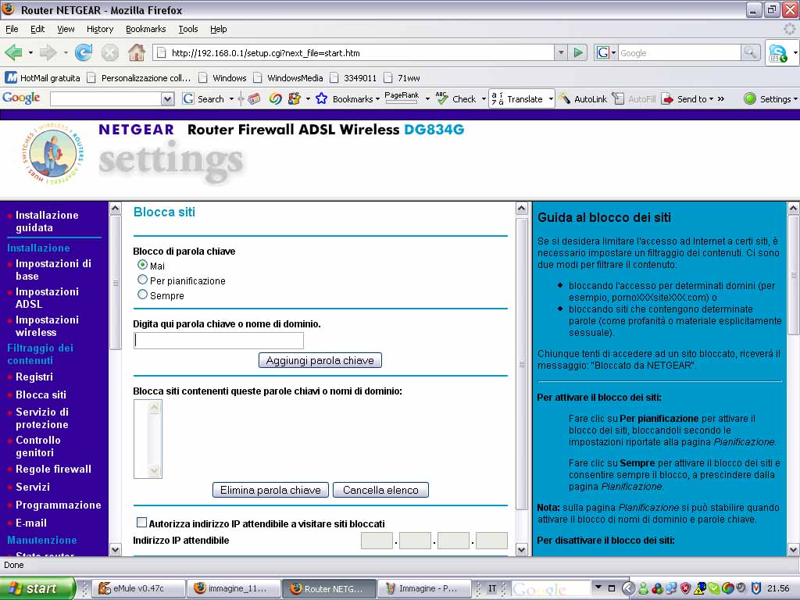Click the Google toolbar Bookmarks star icon
Image resolution: width=800 pixels, height=600 pixels.
(321, 99)
